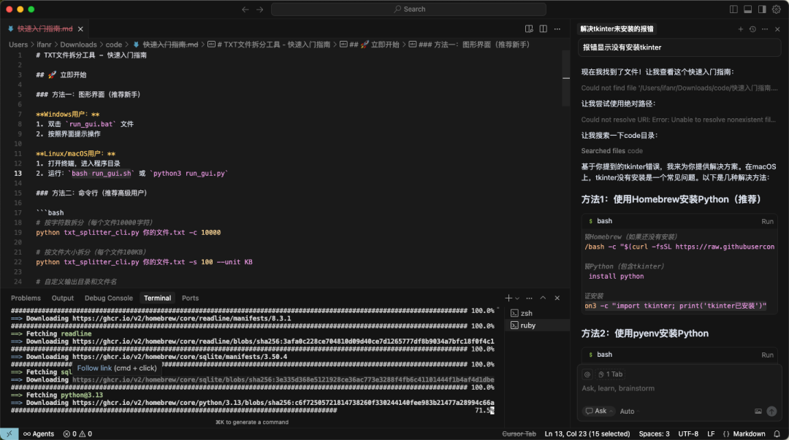This screenshot has width=789, height=440.
Task: Run the first bash code block under 方法1
Action: tap(767, 221)
